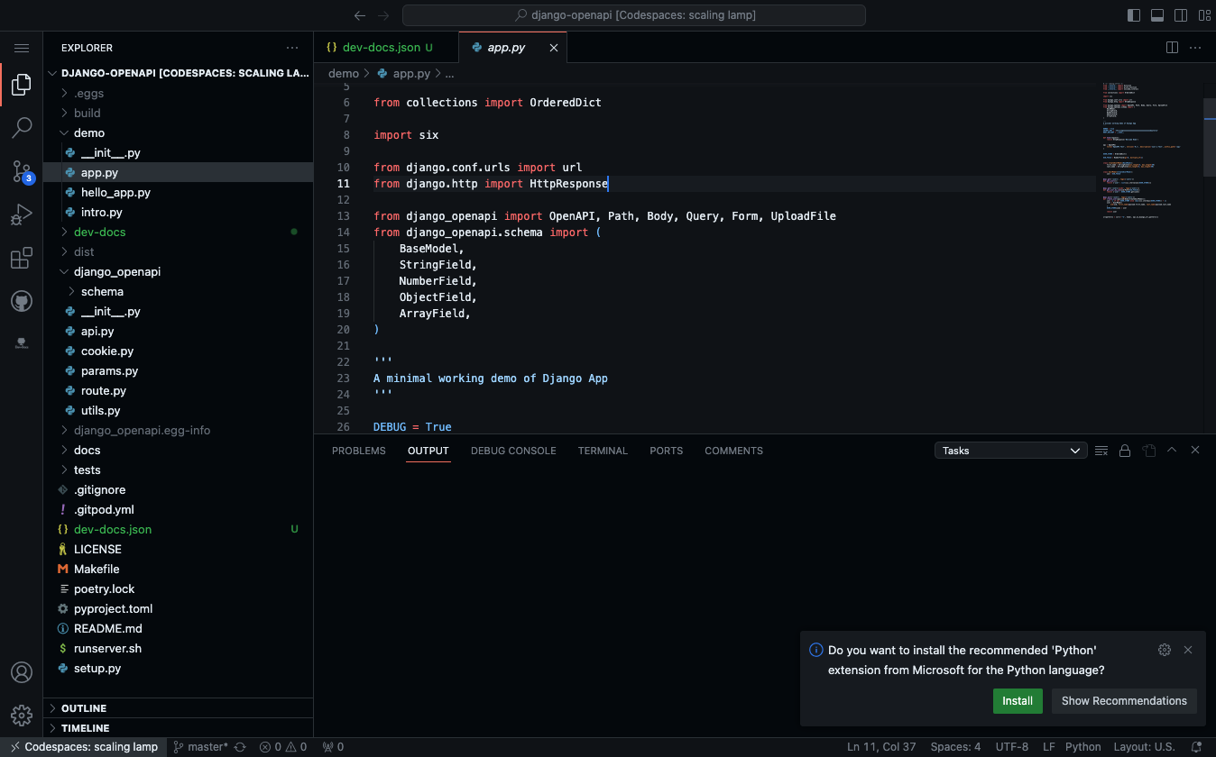Toggle output auto-scroll lock
The image size is (1216, 757).
(x=1125, y=451)
